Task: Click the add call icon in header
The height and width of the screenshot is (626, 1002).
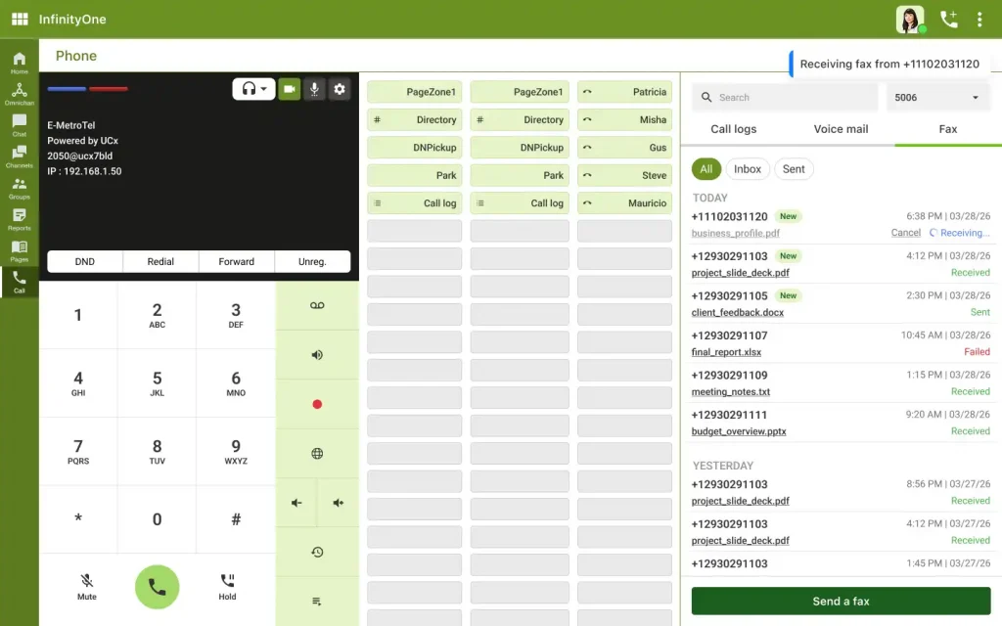Action: [949, 20]
